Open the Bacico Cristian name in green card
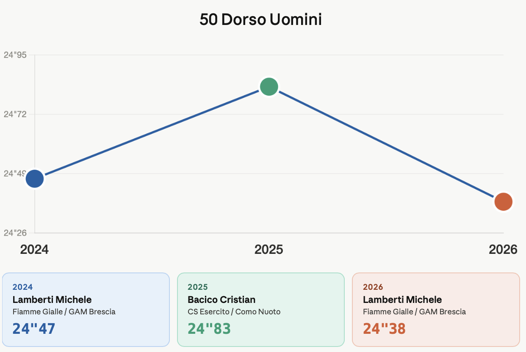 [x=221, y=300]
